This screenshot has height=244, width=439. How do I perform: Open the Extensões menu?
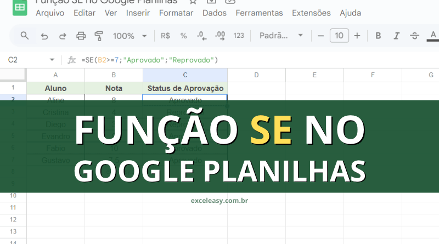coord(311,13)
